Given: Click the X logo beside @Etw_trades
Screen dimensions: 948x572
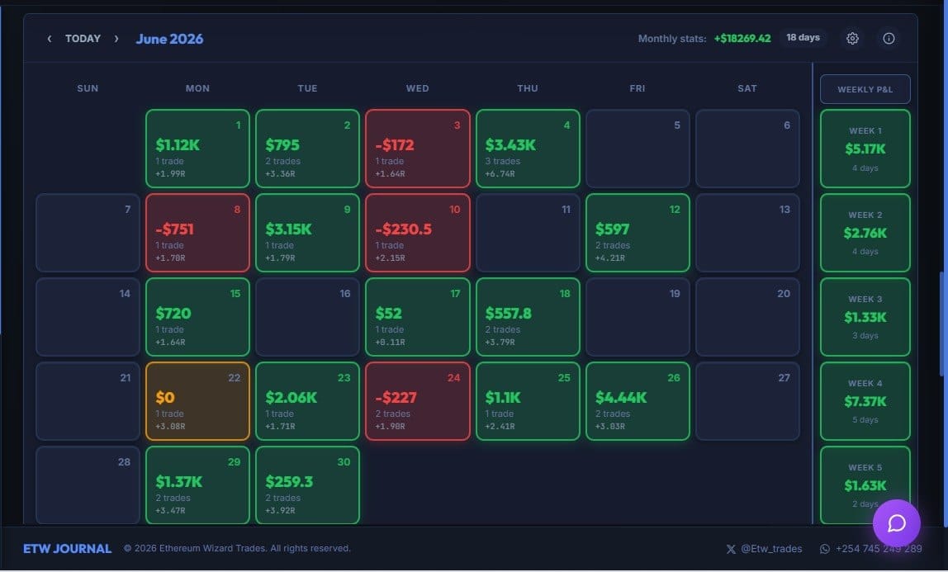Looking at the screenshot, I should click(x=731, y=549).
